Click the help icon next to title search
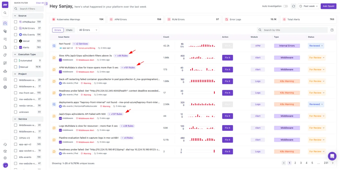This screenshot has height=170, width=340. click(332, 30)
